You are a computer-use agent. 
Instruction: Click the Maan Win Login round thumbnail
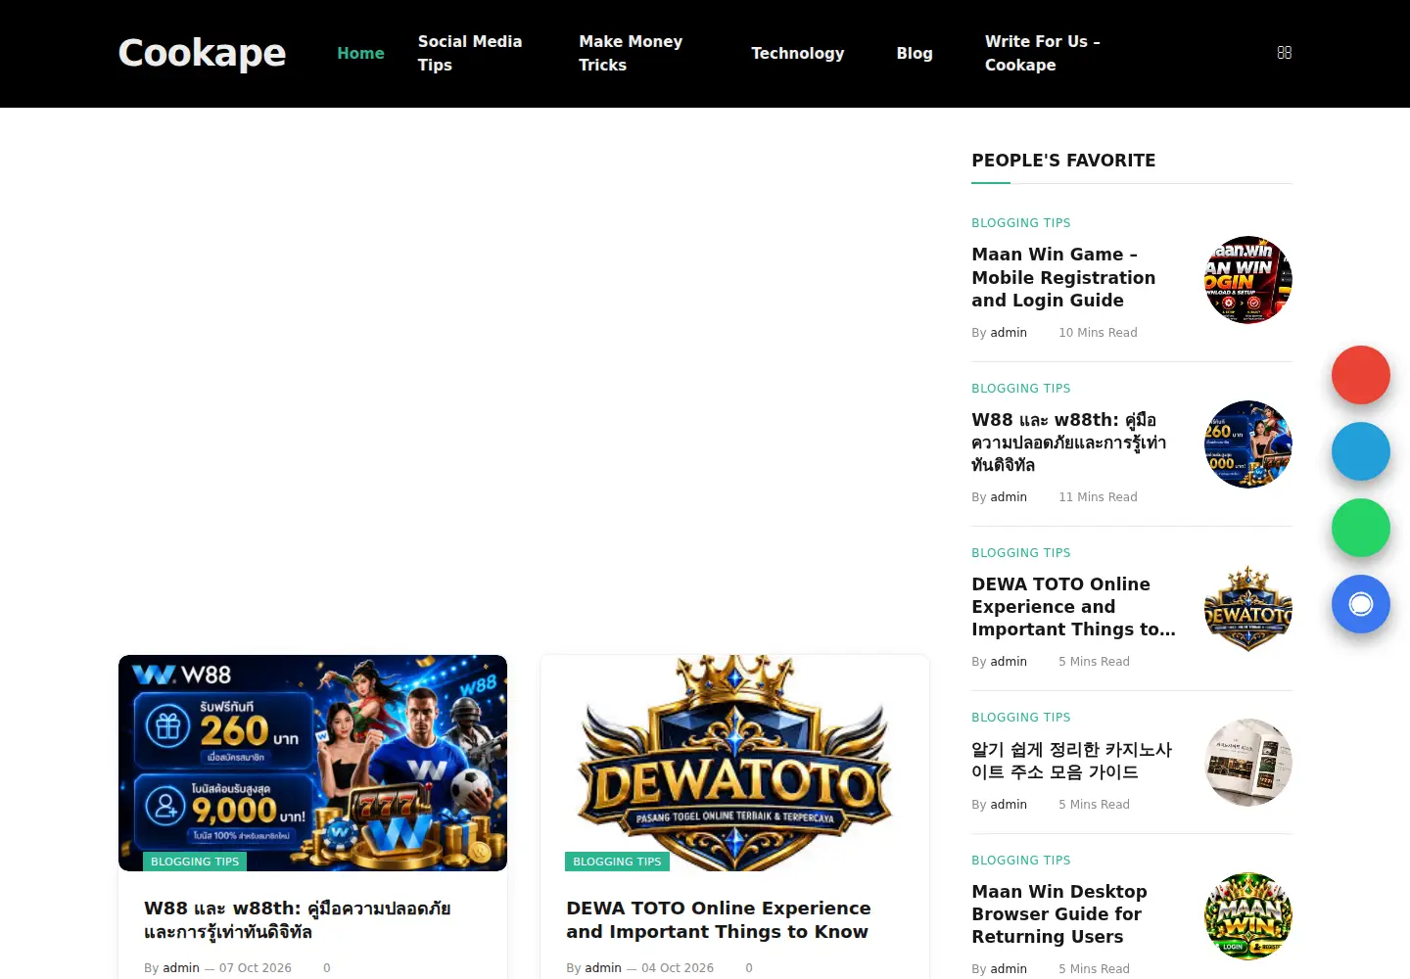click(1248, 280)
